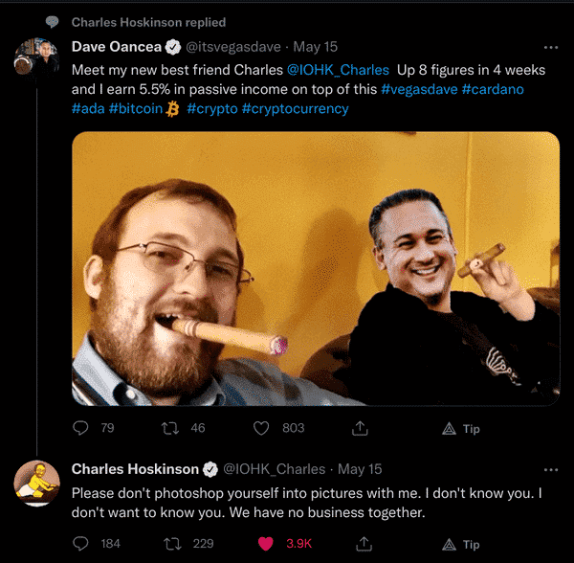Open the Dave Oancea display name

coord(117,47)
